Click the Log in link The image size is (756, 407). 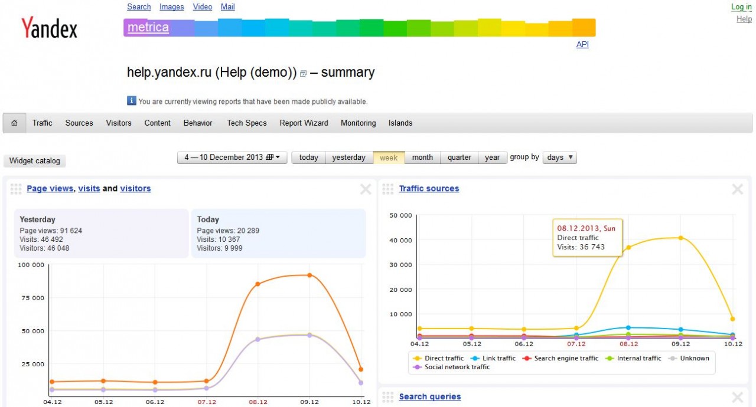coord(741,7)
